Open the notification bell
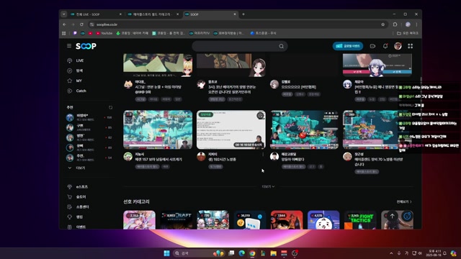 [x=385, y=46]
